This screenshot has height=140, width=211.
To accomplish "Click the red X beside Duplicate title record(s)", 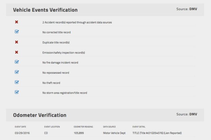I will tap(16, 42).
